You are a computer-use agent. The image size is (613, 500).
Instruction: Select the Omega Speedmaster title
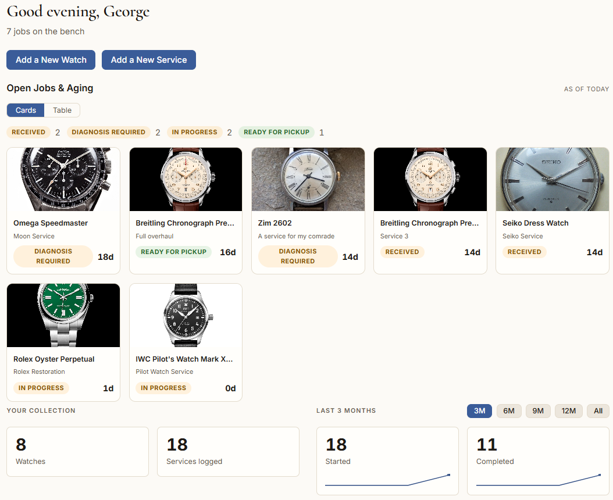[51, 223]
